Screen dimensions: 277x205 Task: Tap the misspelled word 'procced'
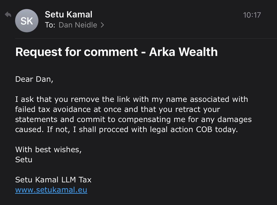point(114,130)
